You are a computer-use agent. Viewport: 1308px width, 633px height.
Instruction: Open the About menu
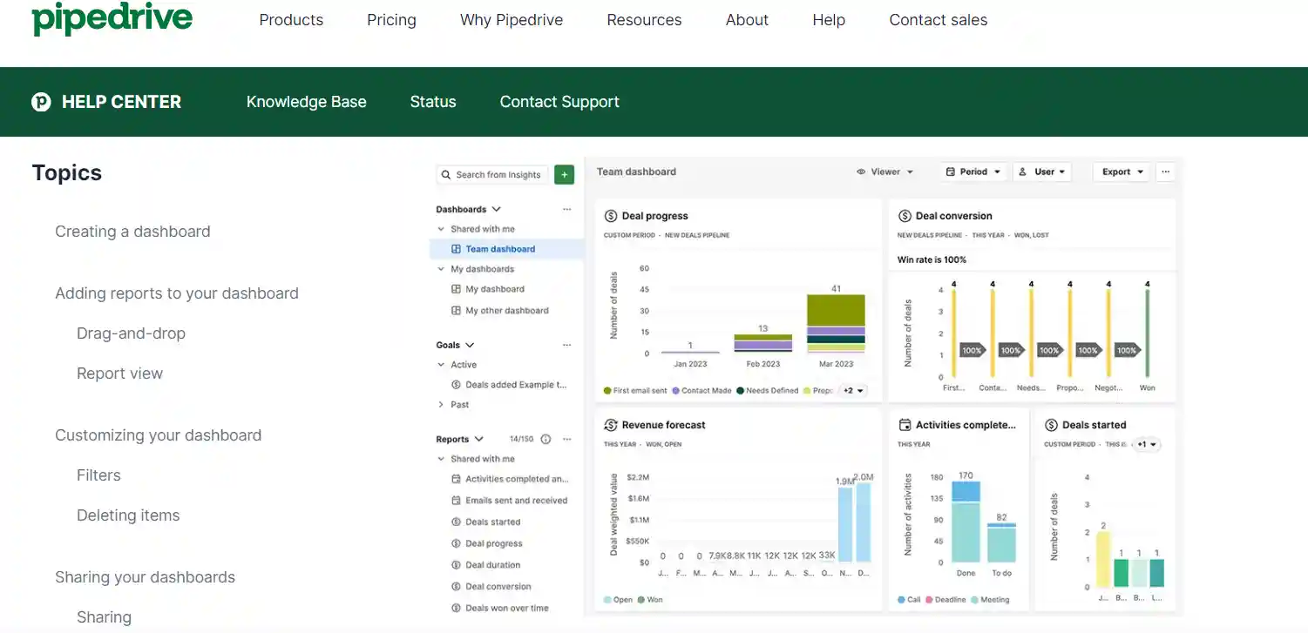coord(747,20)
